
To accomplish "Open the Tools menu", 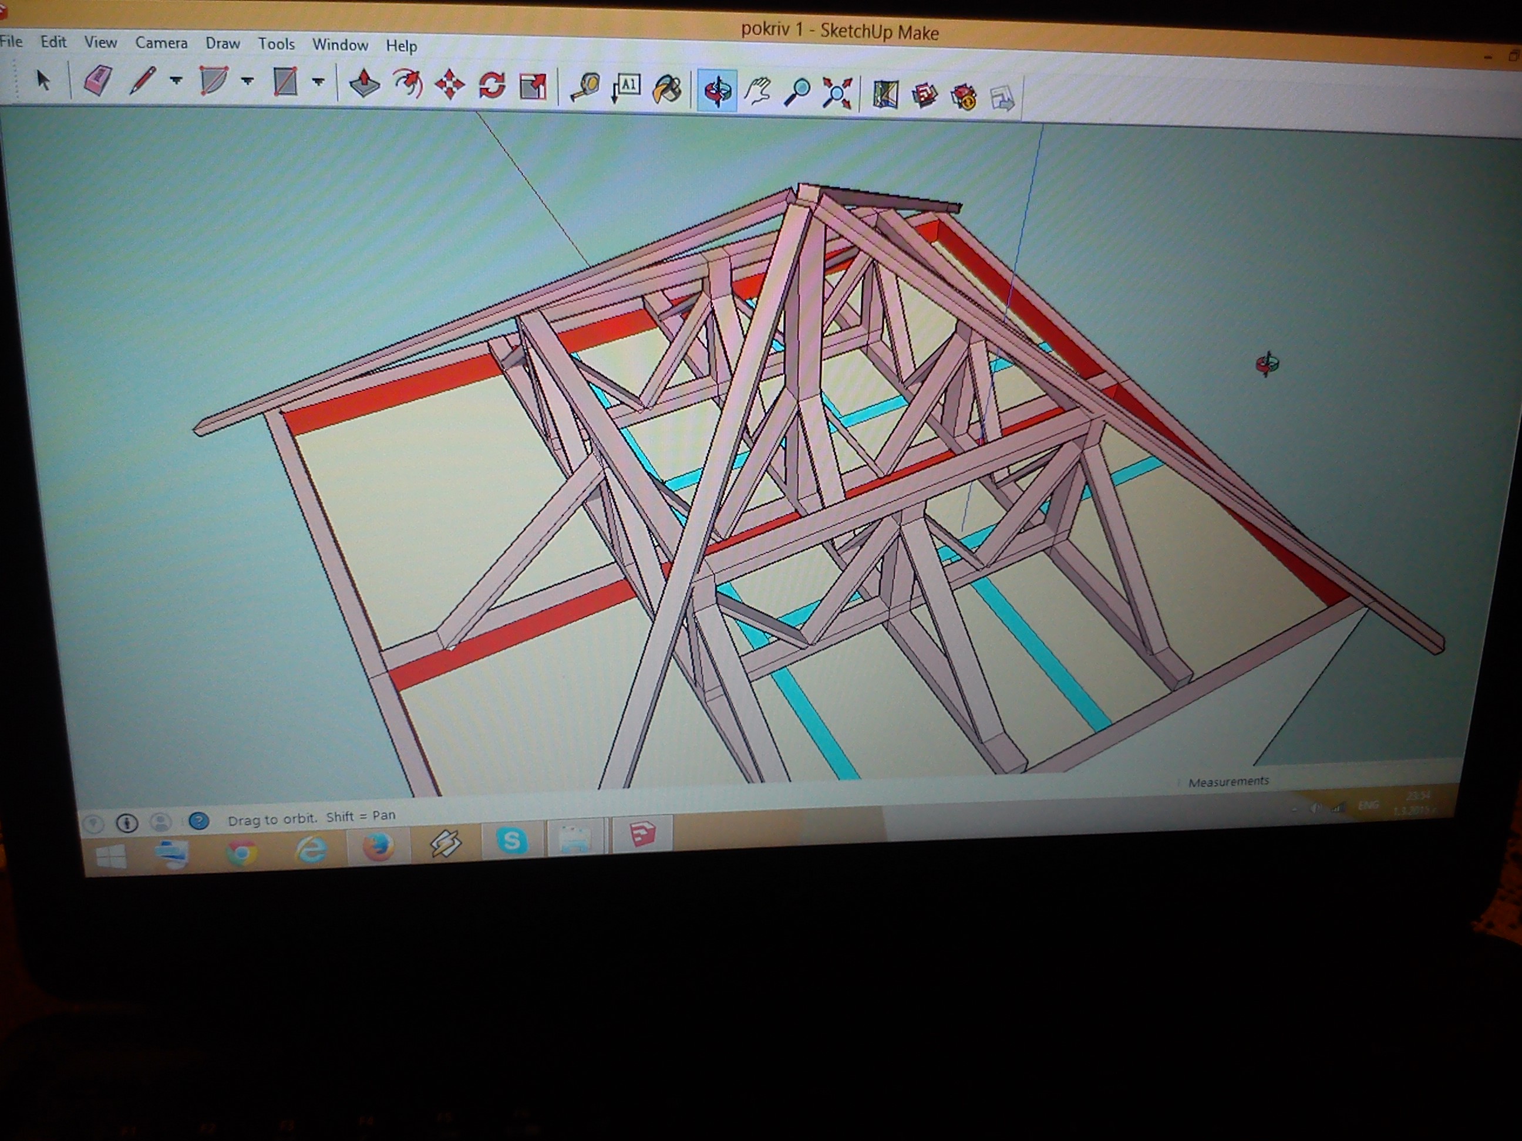I will click(276, 44).
